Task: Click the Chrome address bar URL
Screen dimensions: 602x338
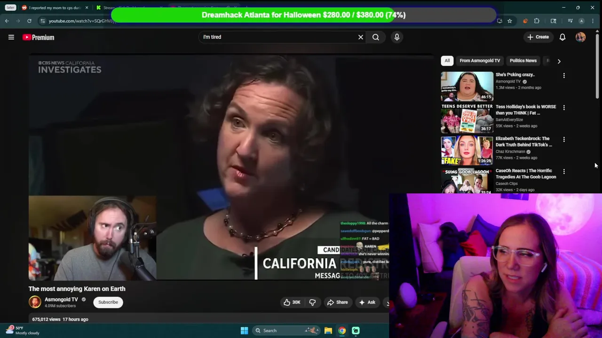Action: 81,21
